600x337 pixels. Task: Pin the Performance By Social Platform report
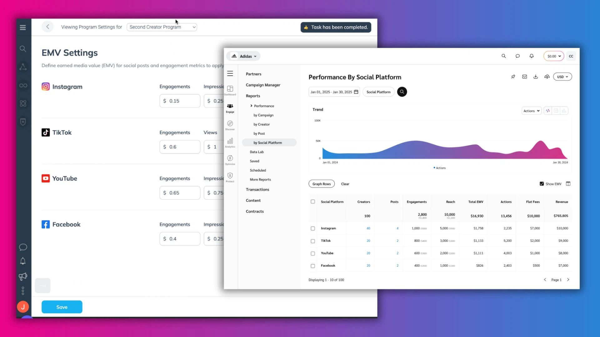pos(513,76)
